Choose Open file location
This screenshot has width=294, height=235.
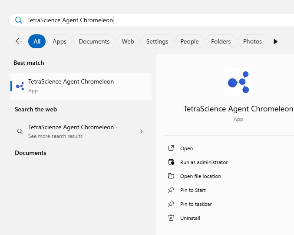[x=201, y=176]
